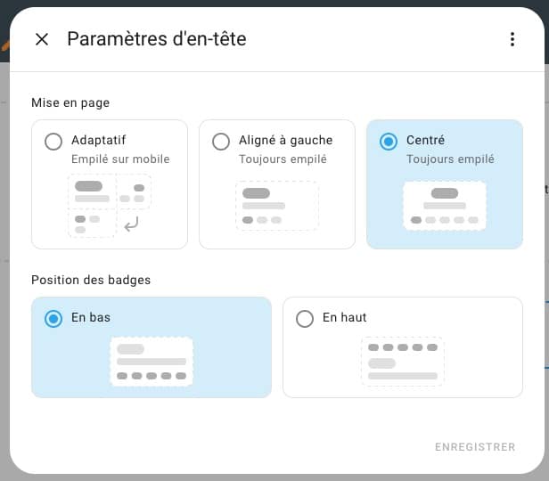Click the "Mise en page" section label
The image size is (549, 481).
[70, 103]
